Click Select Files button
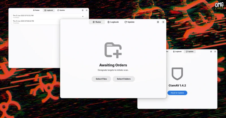The height and width of the screenshot is (118, 226). pyautogui.click(x=101, y=79)
